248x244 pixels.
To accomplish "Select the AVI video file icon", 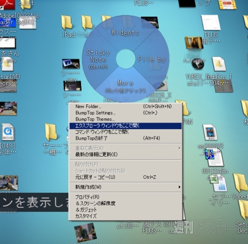I will click(x=210, y=133).
